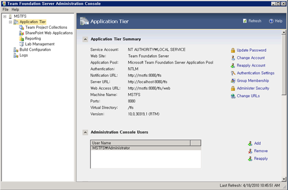The width and height of the screenshot is (288, 190).
Task: Click the Notification URL value http://mstfs:8080/tfs
Action: pyautogui.click(x=145, y=75)
